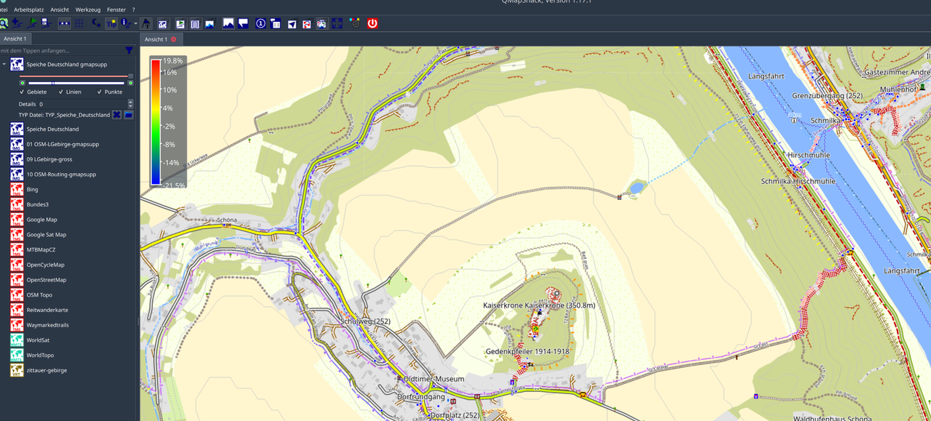
Task: Close the Ansicht 1 map view tab
Action: tap(174, 39)
